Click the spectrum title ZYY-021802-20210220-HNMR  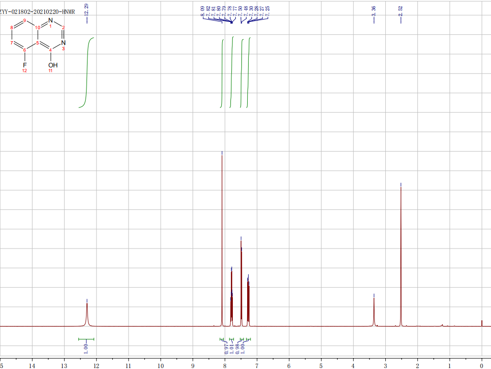[38, 11]
